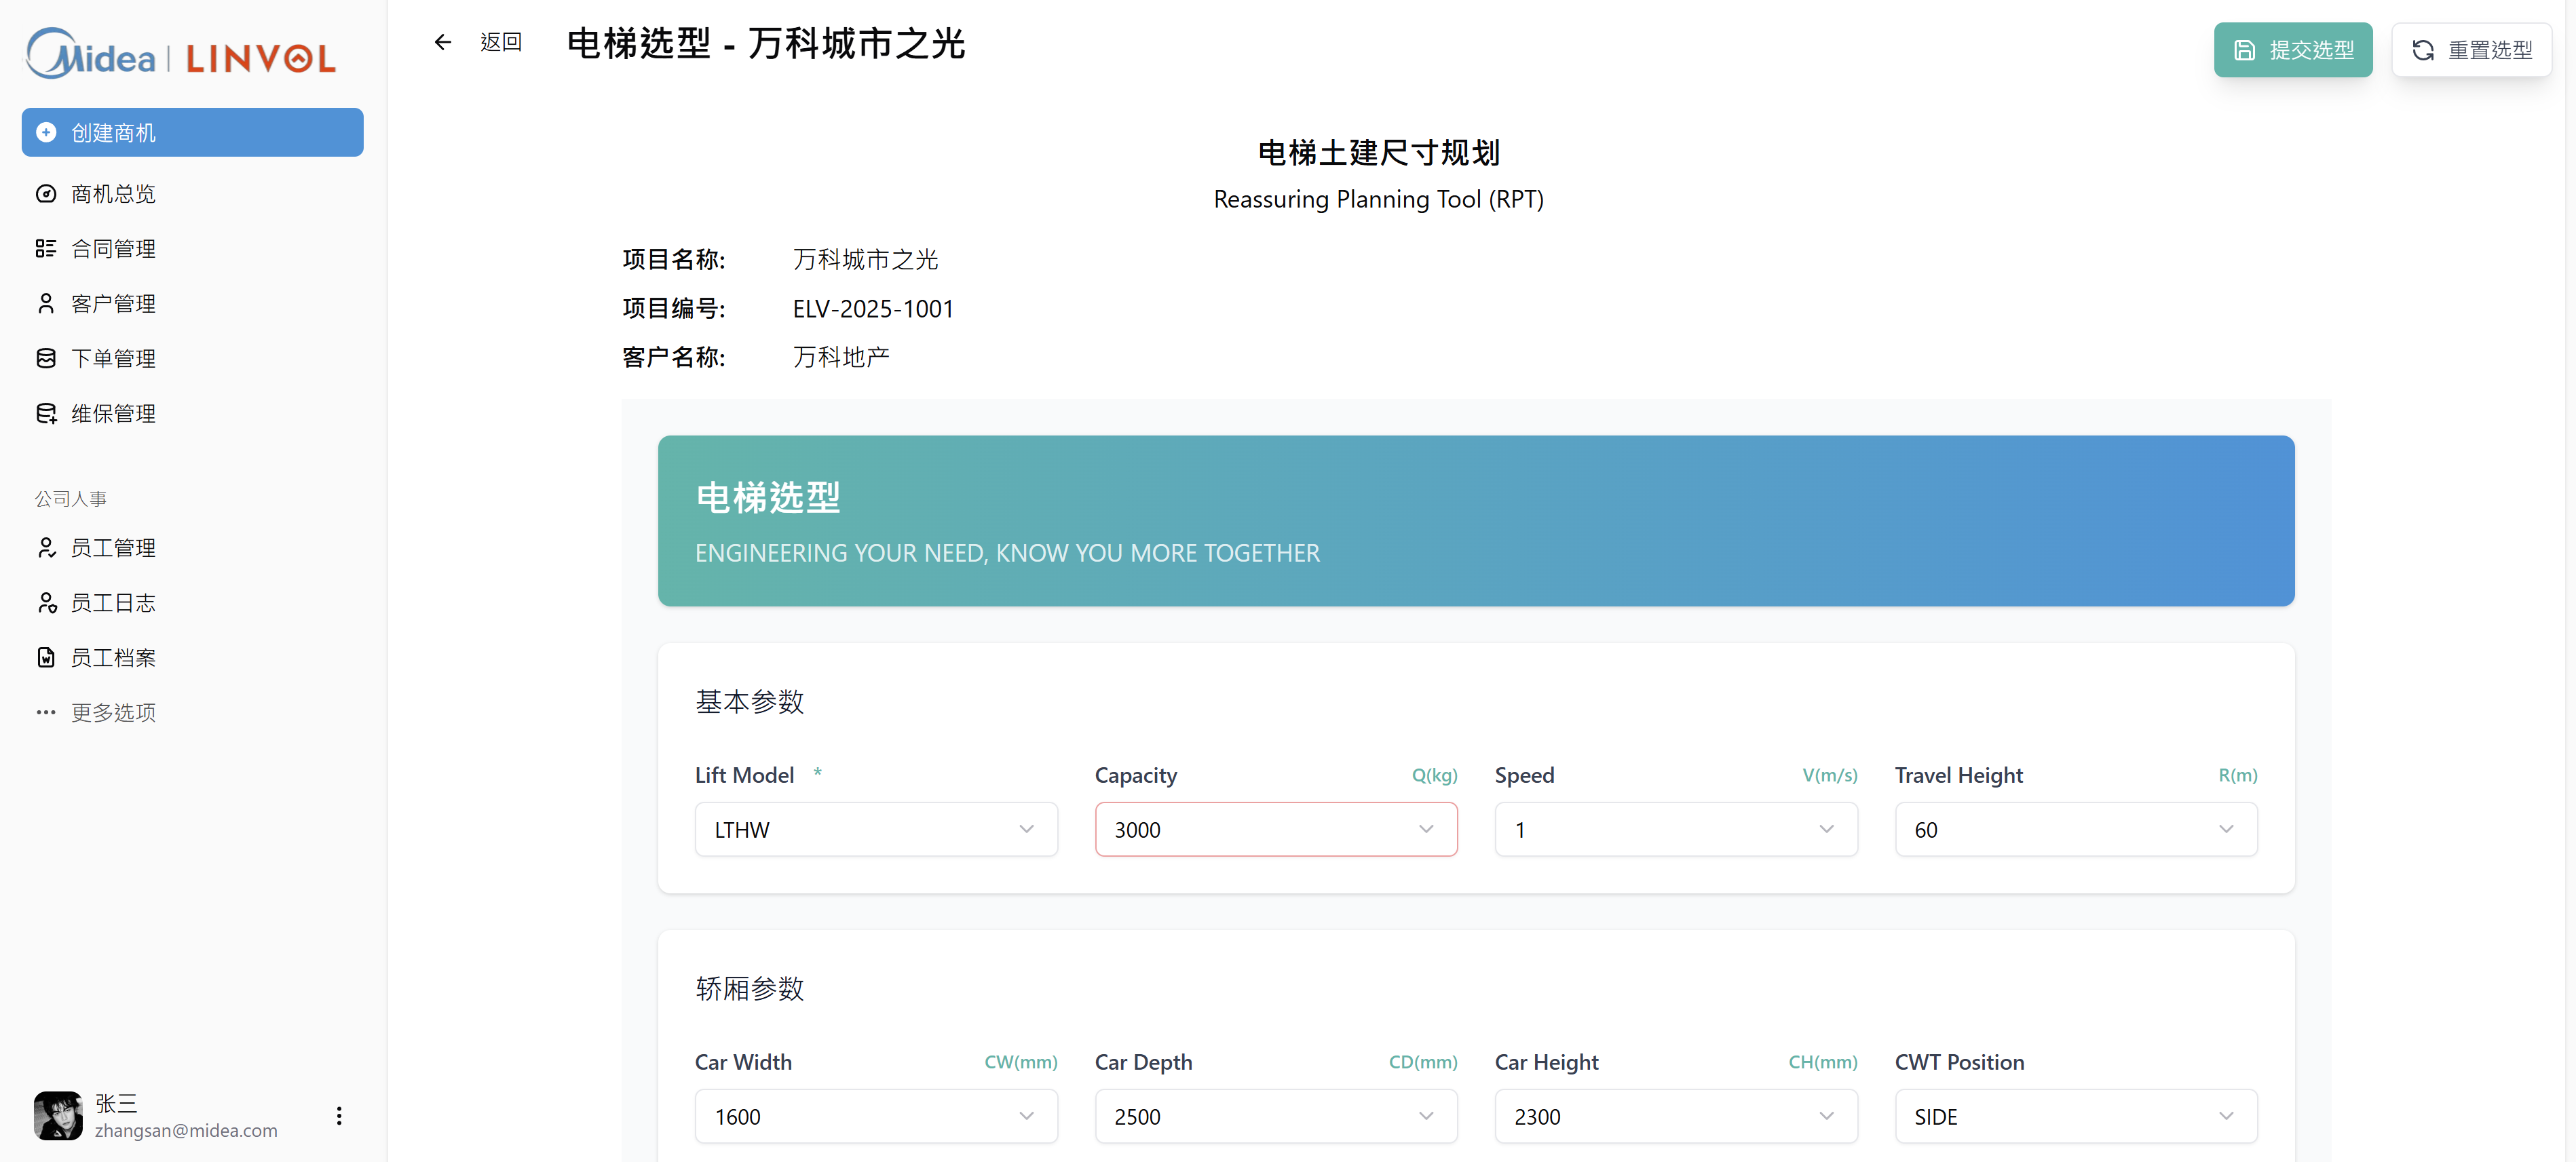
Task: Open the Travel Height dropdown
Action: (x=2075, y=830)
